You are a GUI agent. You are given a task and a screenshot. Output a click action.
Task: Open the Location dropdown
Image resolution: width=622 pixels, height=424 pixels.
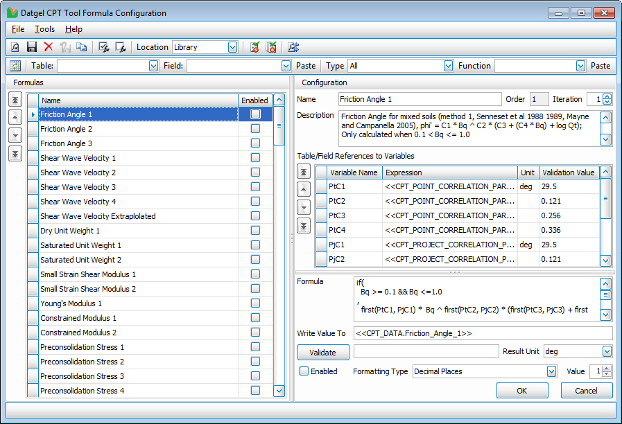[232, 47]
